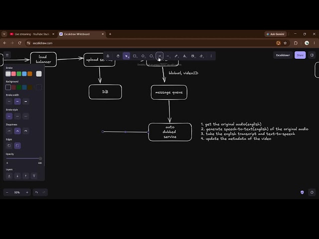
Task: Pick the green stroke color
Action: (19, 74)
